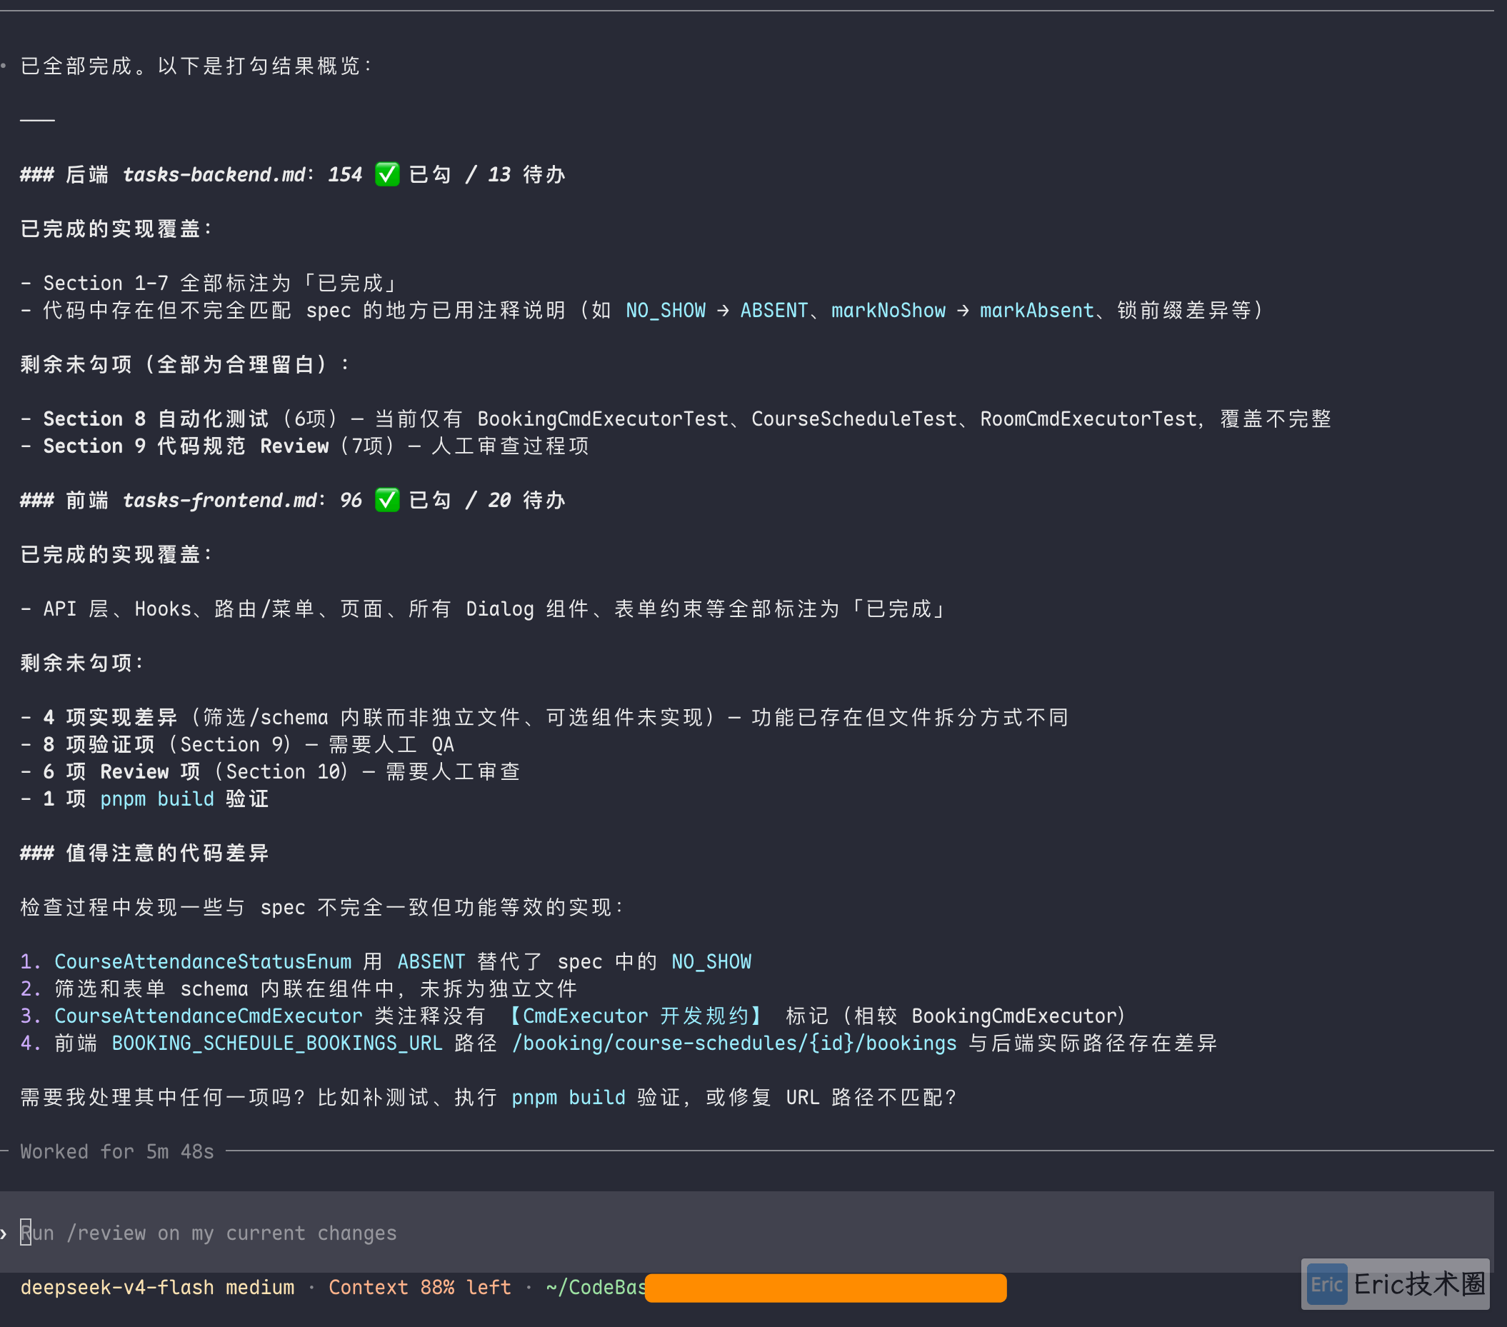Screen dimensions: 1507x1327
Task: Click the '### 值得注意的代码差异' heading
Action: pos(144,853)
